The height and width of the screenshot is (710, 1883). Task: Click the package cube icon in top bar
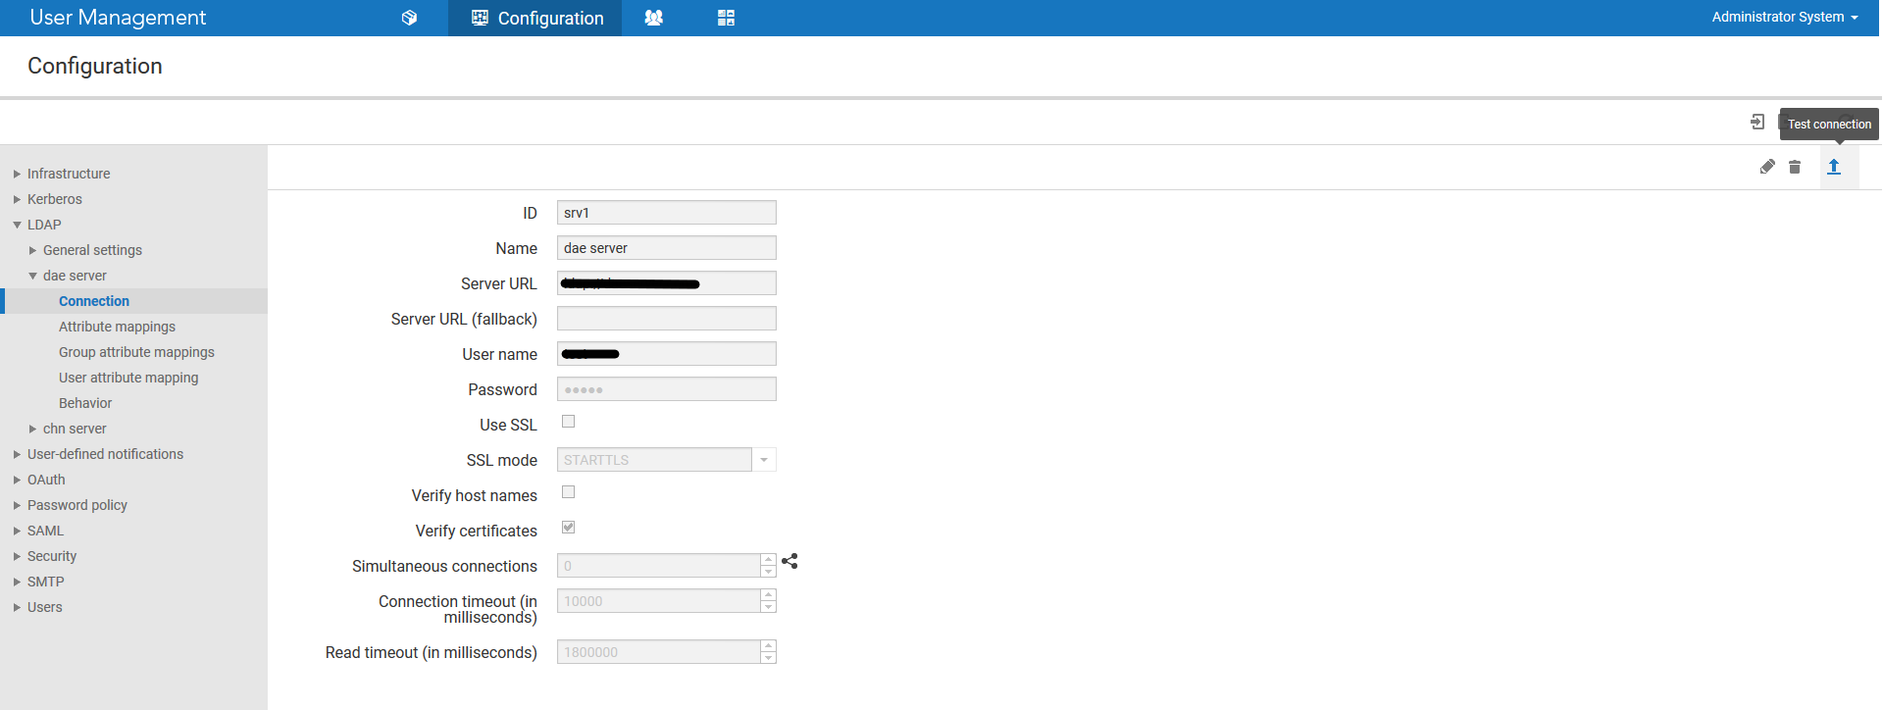point(409,18)
